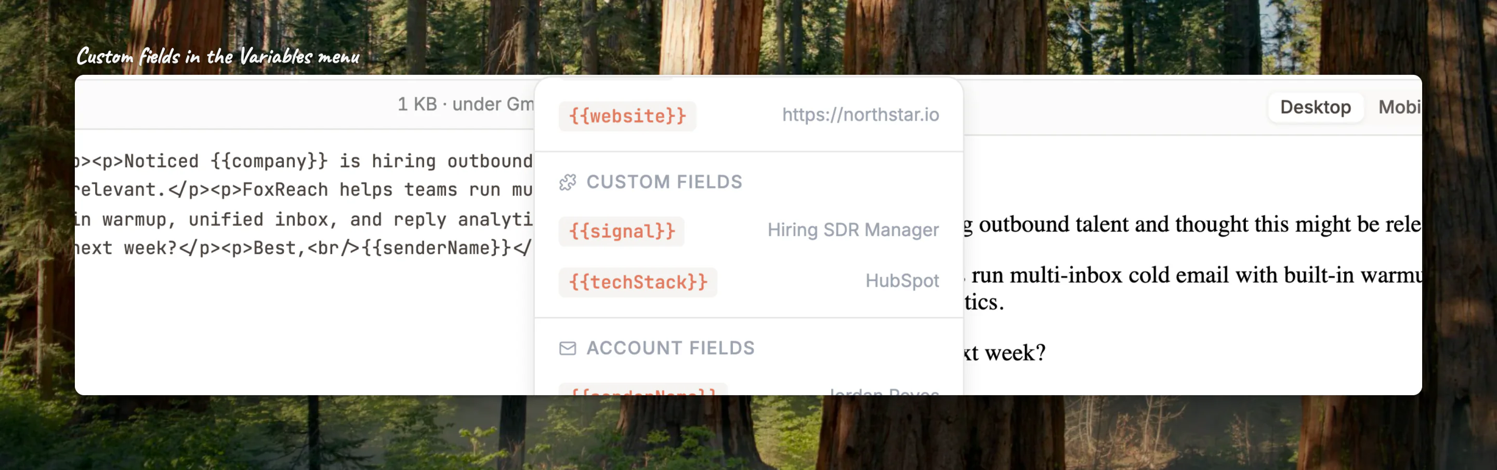Click the 'CUSTOM FIELDS' section heading
This screenshot has width=1497, height=470.
(x=664, y=182)
